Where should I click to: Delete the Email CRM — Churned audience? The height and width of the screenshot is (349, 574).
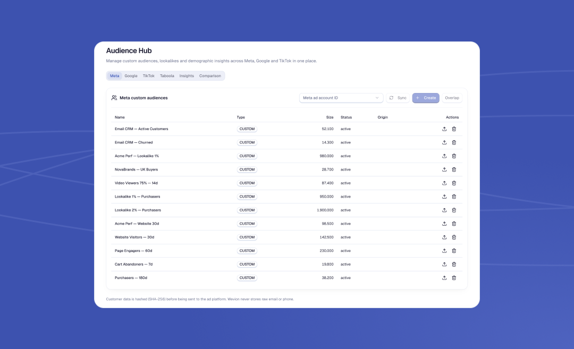click(x=454, y=142)
